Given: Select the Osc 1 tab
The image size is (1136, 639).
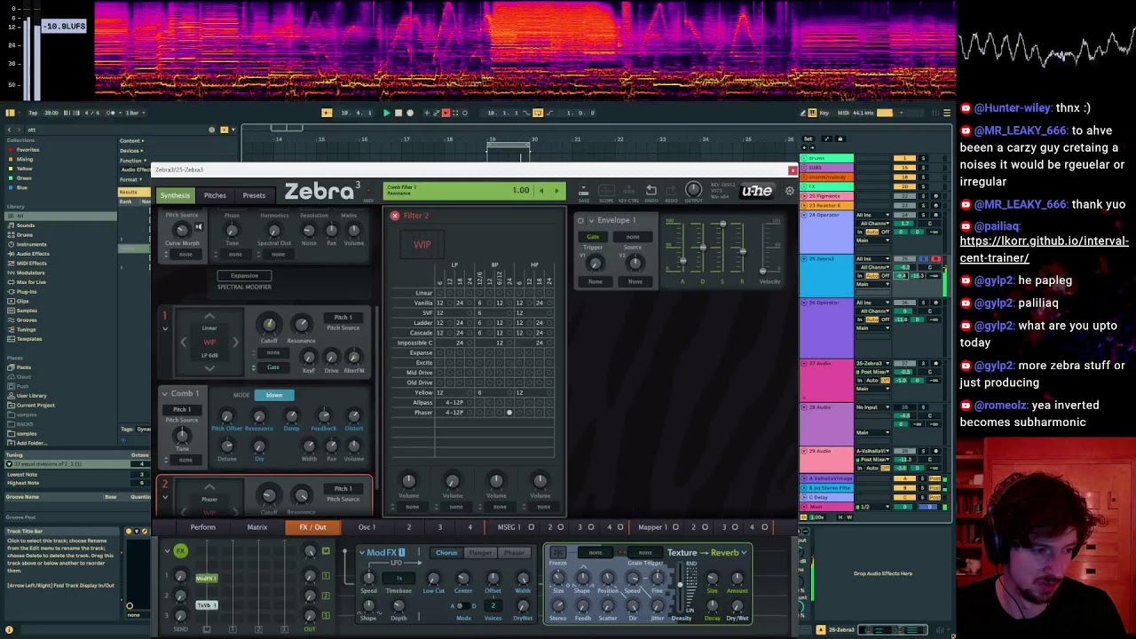Looking at the screenshot, I should pyautogui.click(x=367, y=528).
